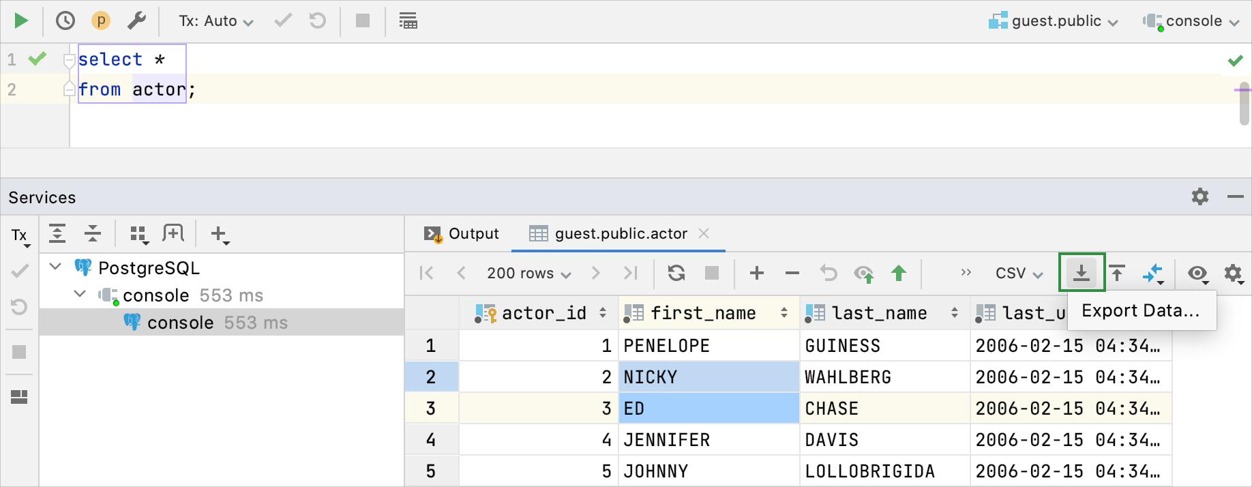Select row number 4 header
This screenshot has height=487, width=1252.
click(432, 440)
